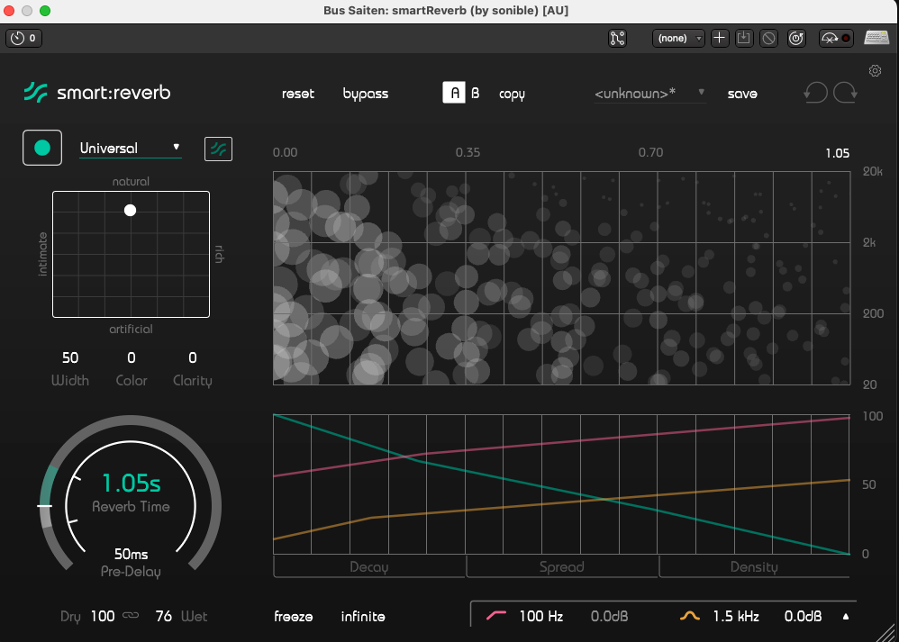Close the plugin window with red button

9,11
